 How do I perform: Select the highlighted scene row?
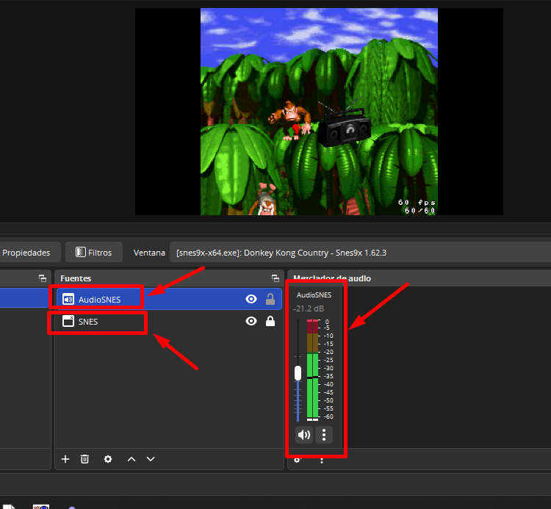(x=24, y=297)
